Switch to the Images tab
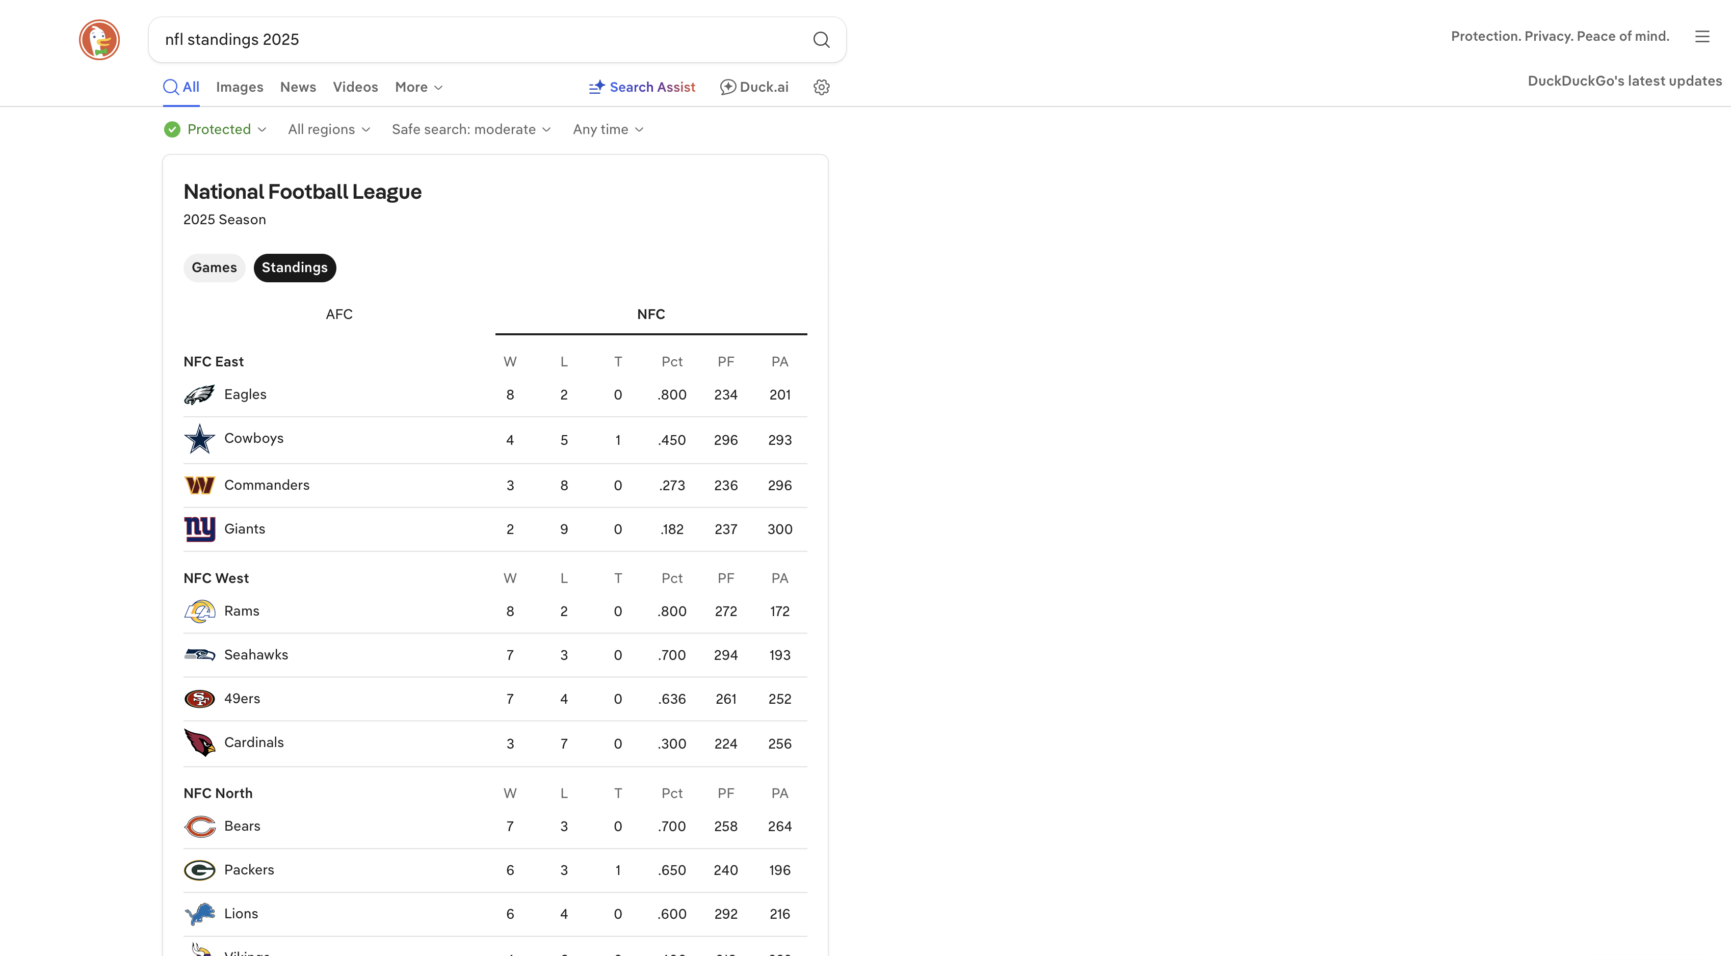The width and height of the screenshot is (1731, 956). coord(239,87)
